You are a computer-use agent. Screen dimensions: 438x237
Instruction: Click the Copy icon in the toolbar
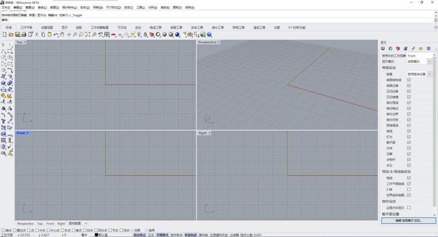coord(43,35)
